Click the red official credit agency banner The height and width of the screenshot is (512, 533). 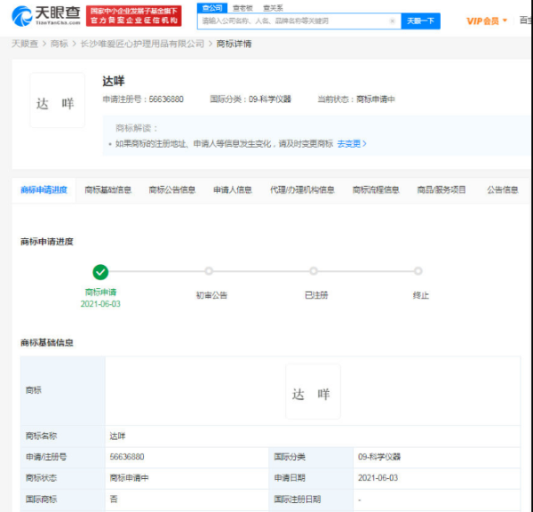(x=133, y=16)
